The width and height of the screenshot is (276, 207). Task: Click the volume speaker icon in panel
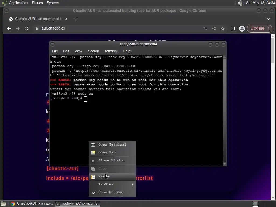point(240,3)
